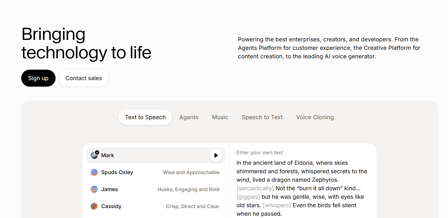Select the "Crisp, Direct and Clear" description

pos(192,206)
